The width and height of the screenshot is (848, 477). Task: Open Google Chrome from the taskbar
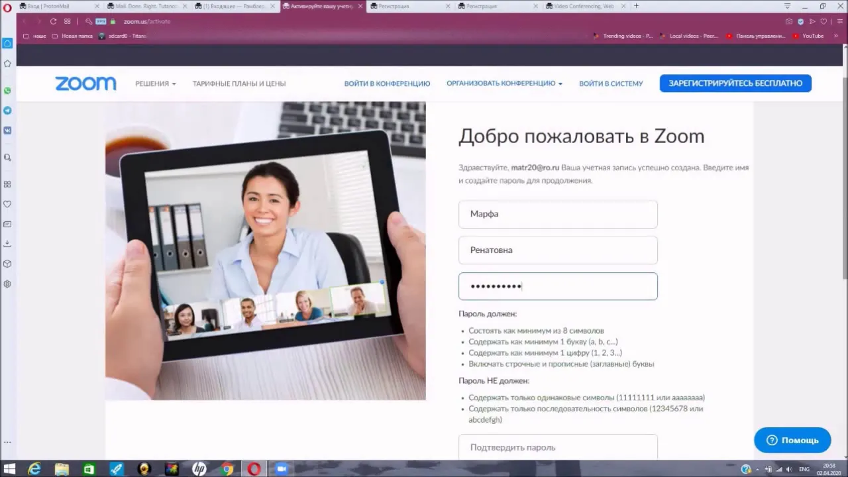[x=227, y=469]
